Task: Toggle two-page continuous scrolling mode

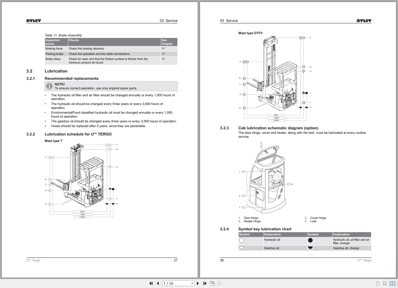Action: 397,283
